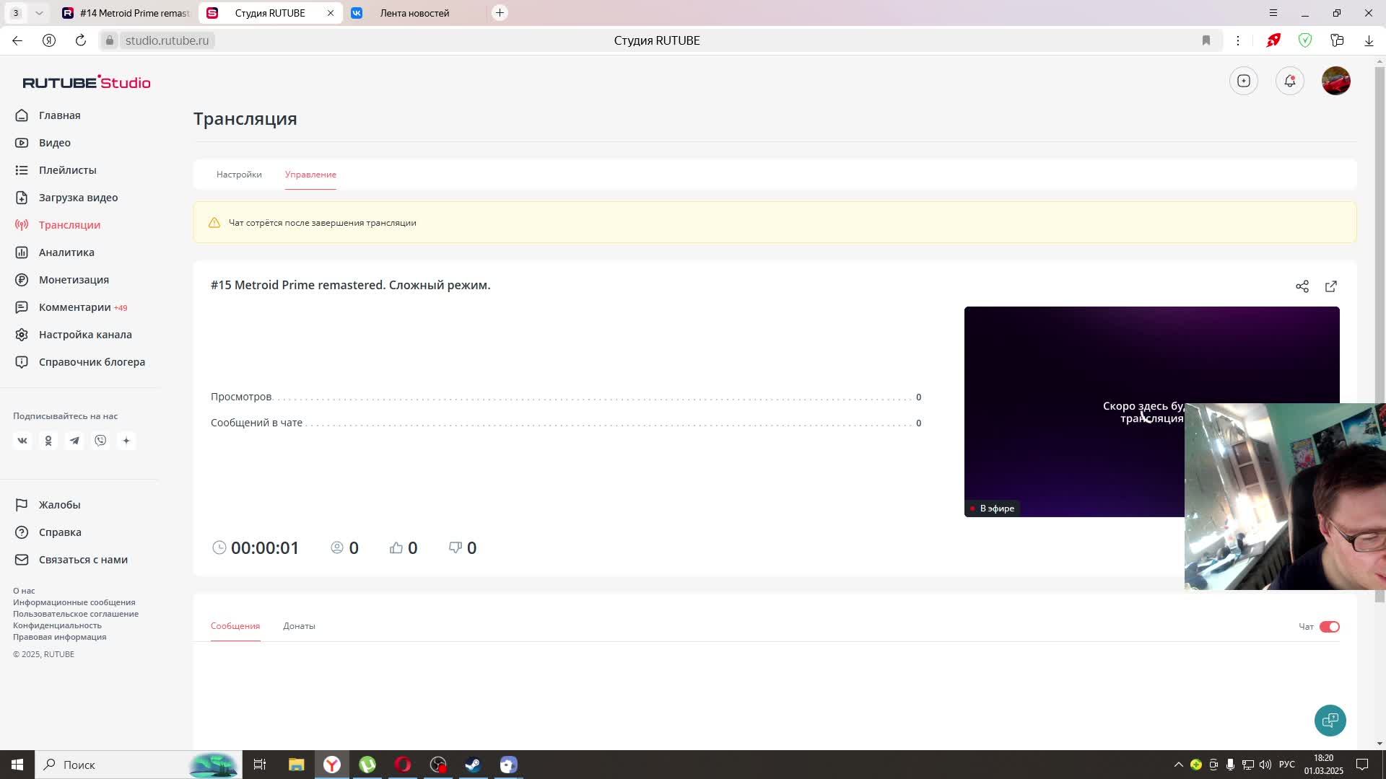This screenshot has width=1386, height=779.
Task: Open Аналитика in the sidebar
Action: [x=66, y=252]
